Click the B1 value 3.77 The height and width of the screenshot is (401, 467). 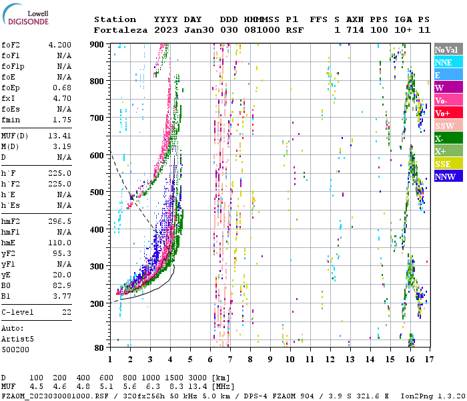point(62,296)
